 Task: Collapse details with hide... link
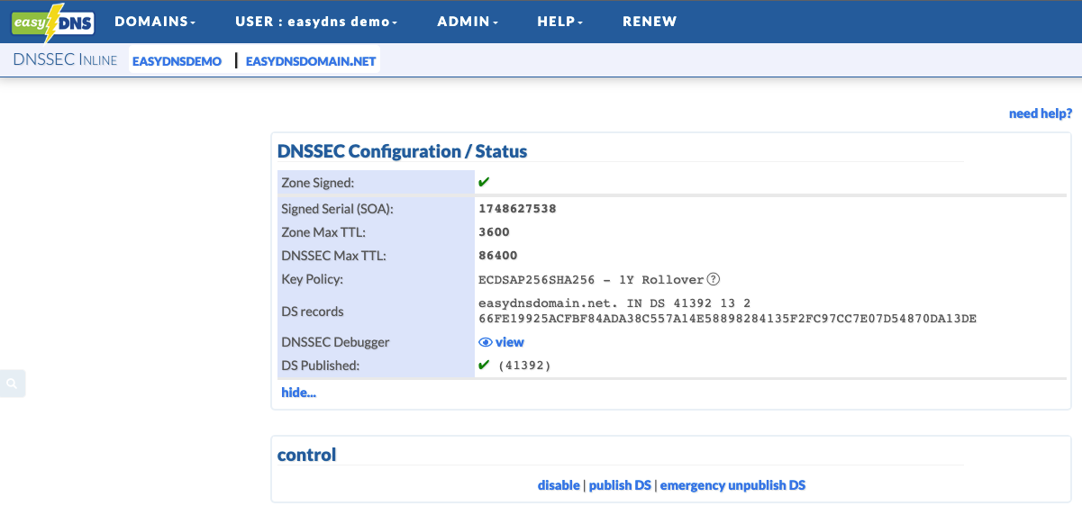pos(299,393)
